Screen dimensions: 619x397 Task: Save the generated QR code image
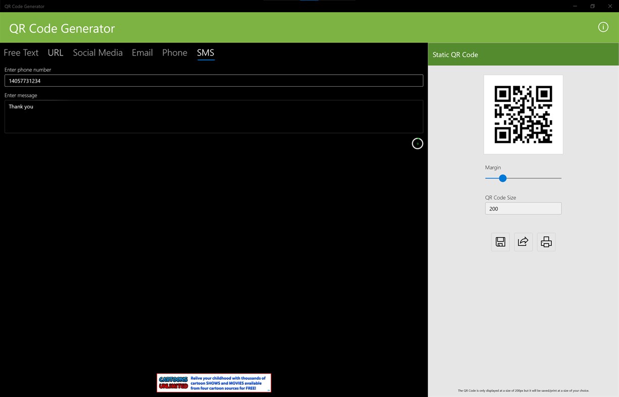pos(500,242)
